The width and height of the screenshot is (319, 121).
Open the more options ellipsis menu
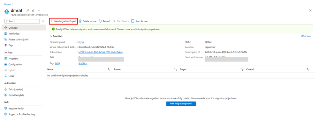tap(39, 11)
